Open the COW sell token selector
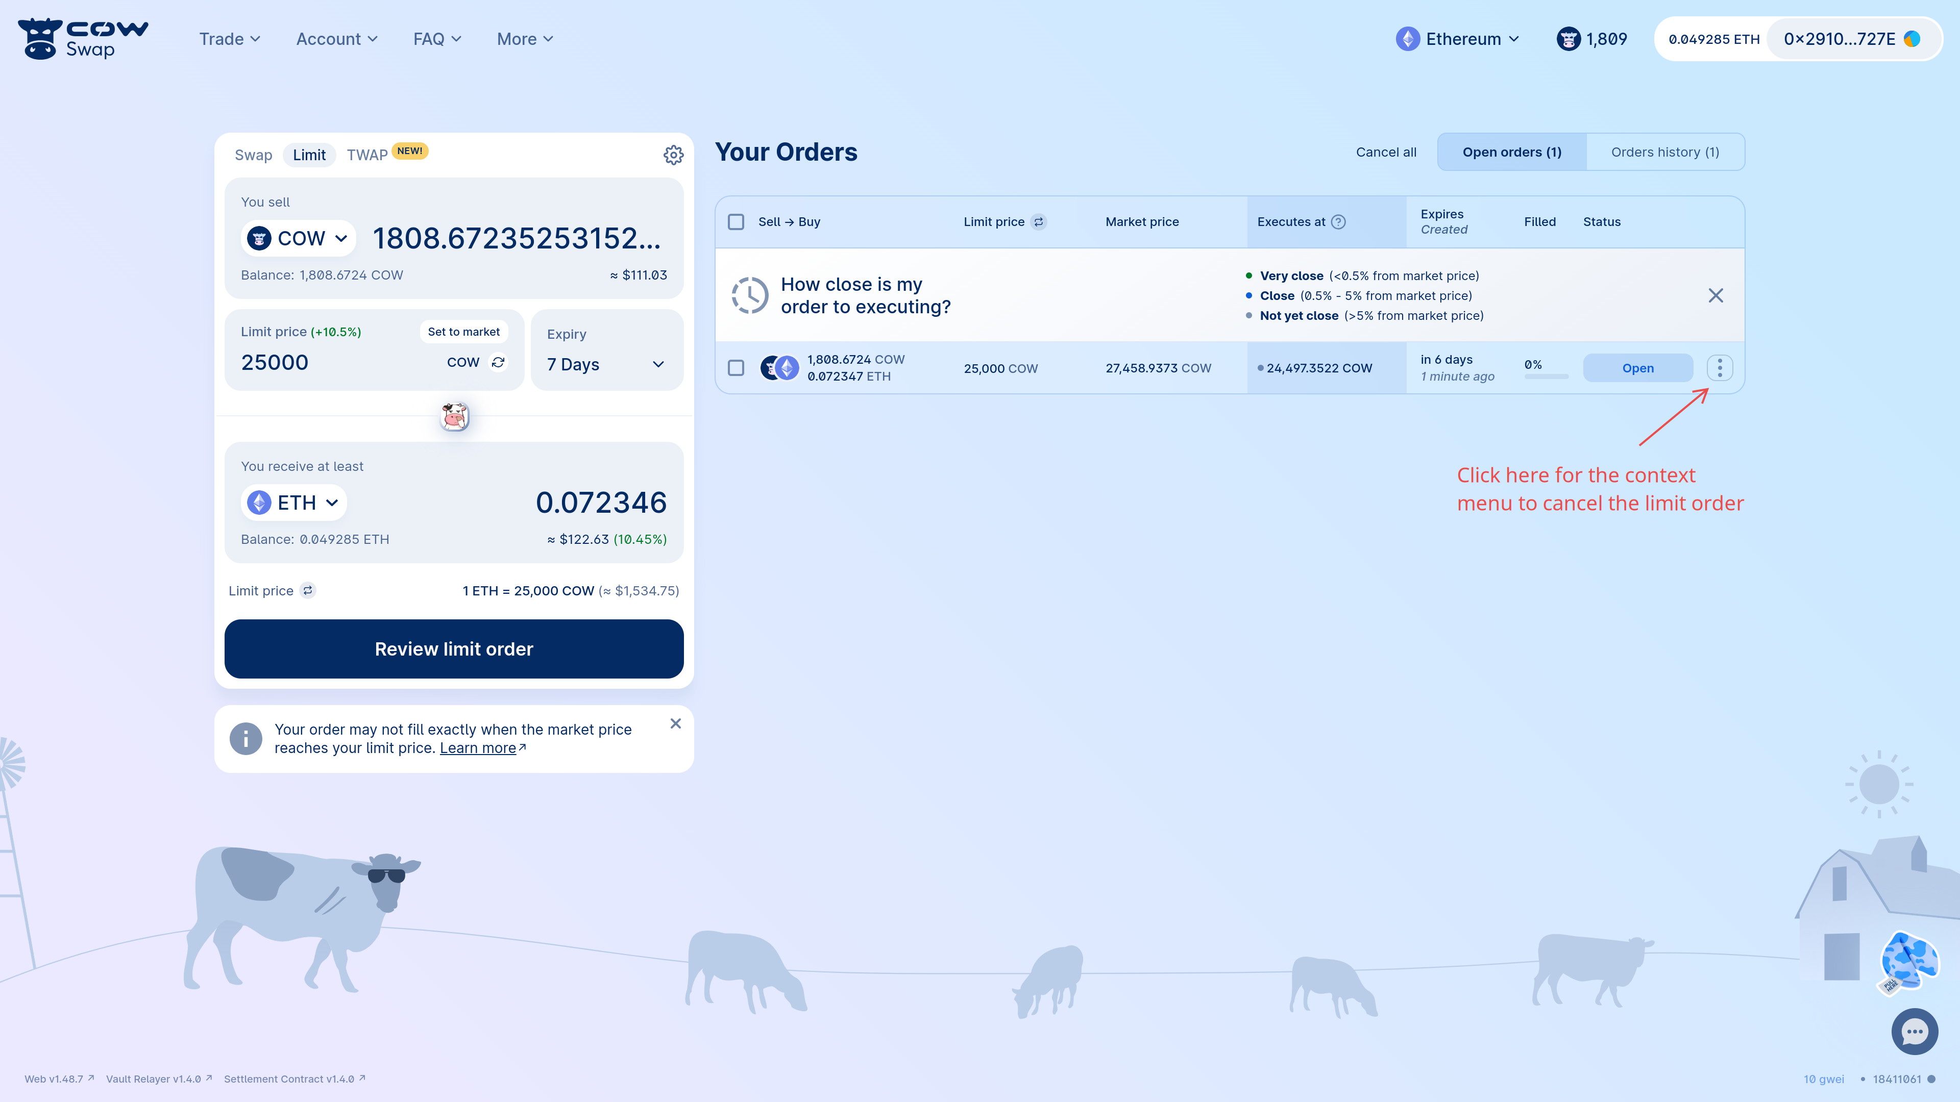1960x1102 pixels. (298, 239)
